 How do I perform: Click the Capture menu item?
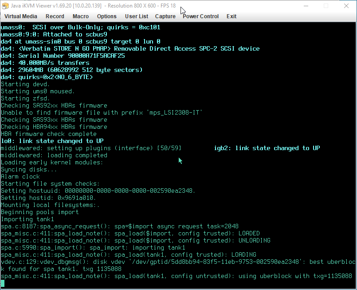(x=165, y=16)
